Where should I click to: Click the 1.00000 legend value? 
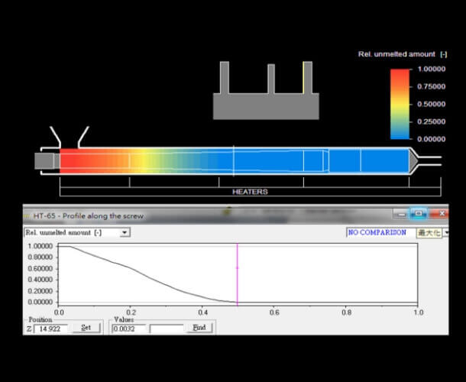tap(431, 70)
